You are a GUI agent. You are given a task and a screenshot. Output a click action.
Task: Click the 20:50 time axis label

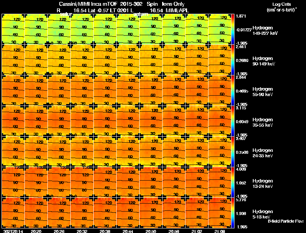(151, 231)
